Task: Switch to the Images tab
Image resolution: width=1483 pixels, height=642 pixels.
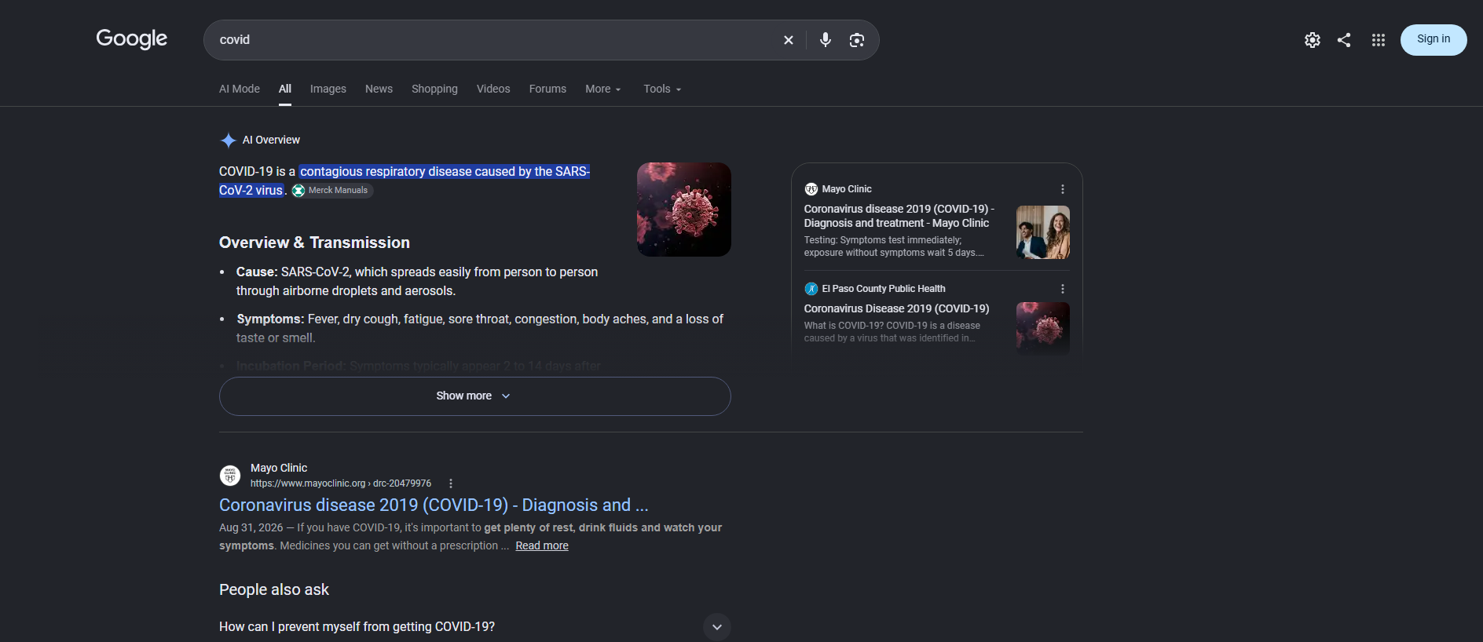Action: 328,89
